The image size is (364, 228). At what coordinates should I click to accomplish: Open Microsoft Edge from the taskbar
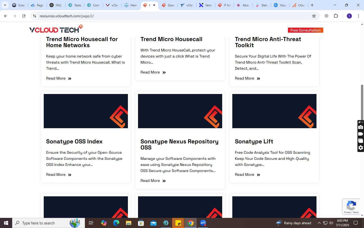(x=116, y=223)
